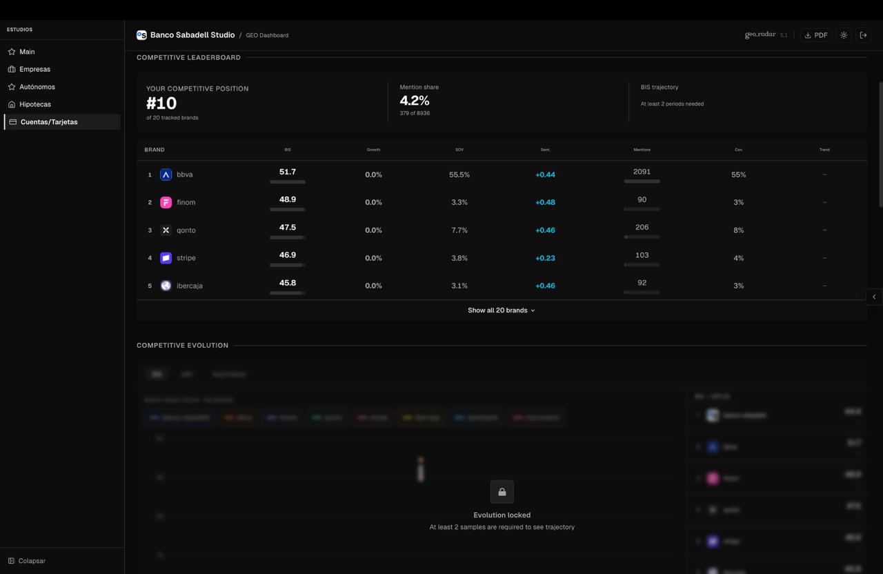This screenshot has height=574, width=883.
Task: Click the pink finom brand icon
Action: (166, 202)
